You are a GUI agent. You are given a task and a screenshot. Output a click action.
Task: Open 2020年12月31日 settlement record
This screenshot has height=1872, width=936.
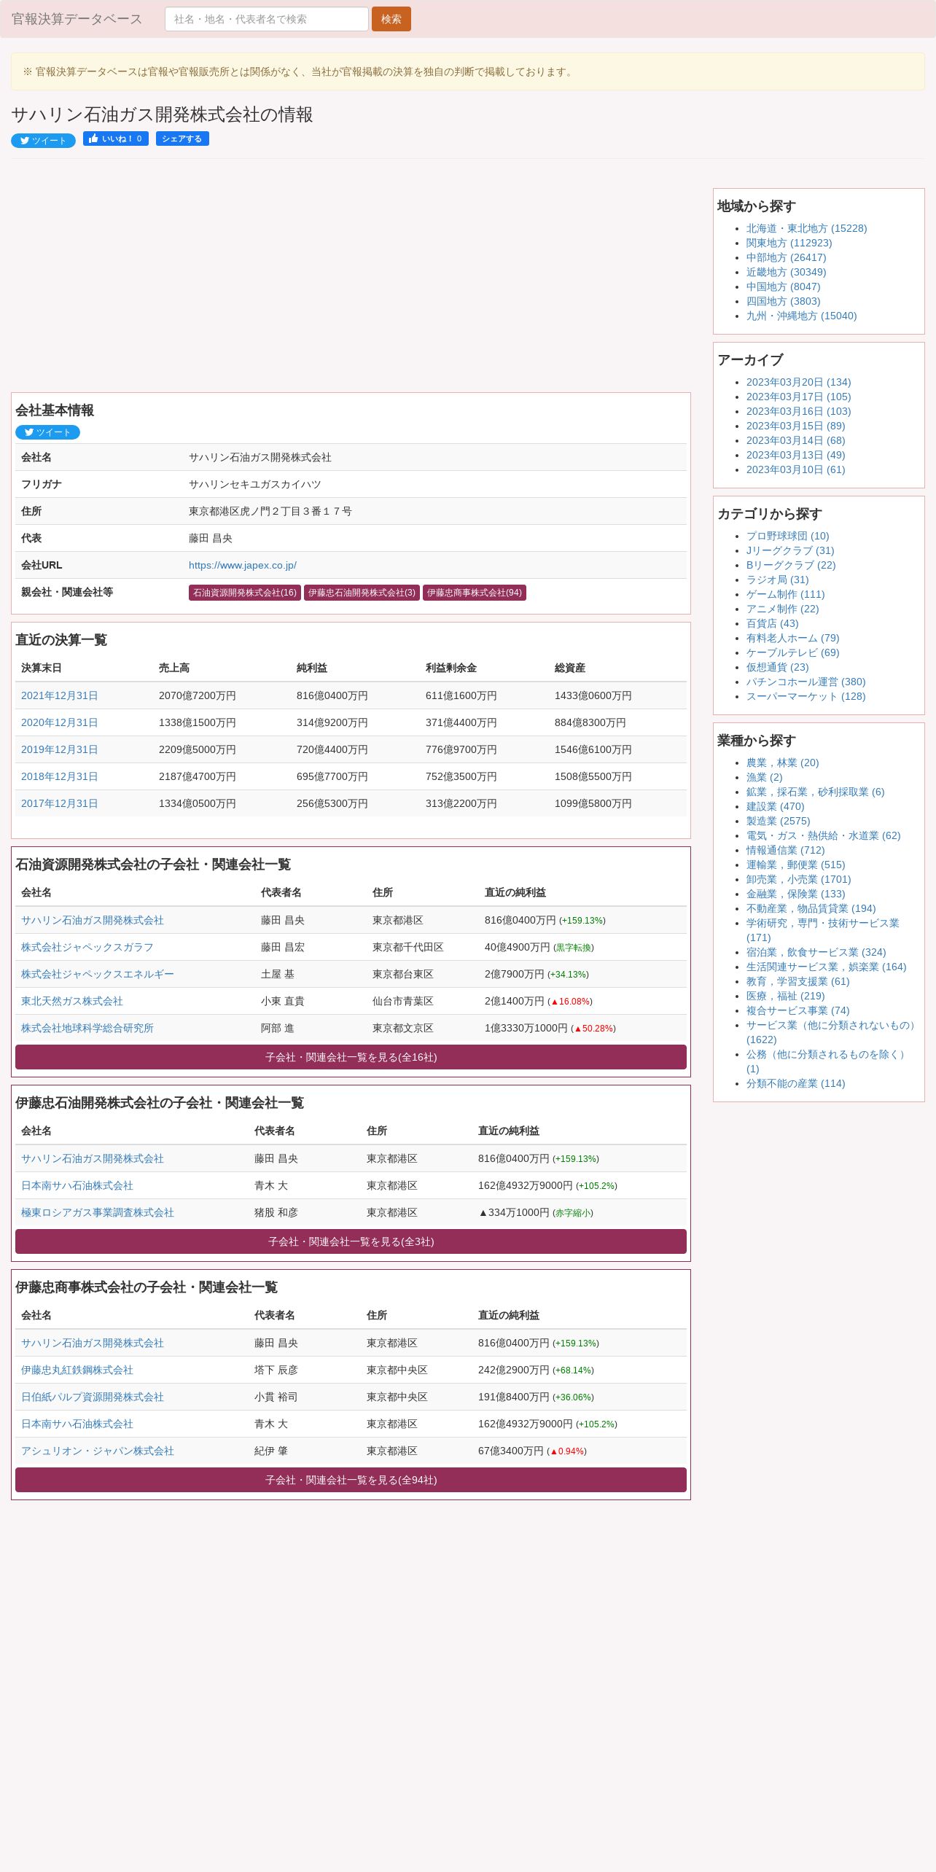tap(60, 722)
